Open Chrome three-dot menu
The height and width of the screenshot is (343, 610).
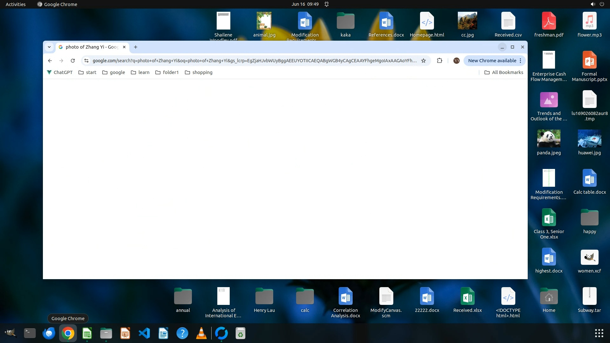tap(520, 61)
